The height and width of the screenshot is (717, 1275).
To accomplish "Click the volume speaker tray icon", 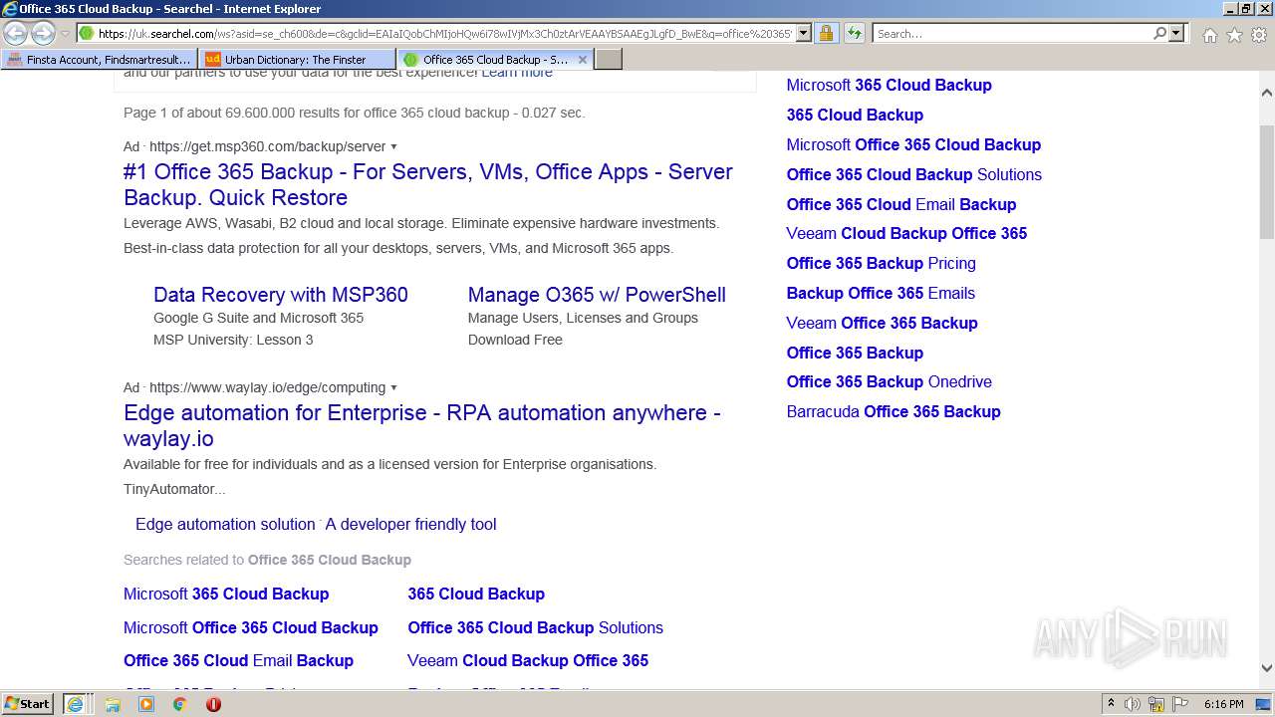I will [x=1133, y=704].
